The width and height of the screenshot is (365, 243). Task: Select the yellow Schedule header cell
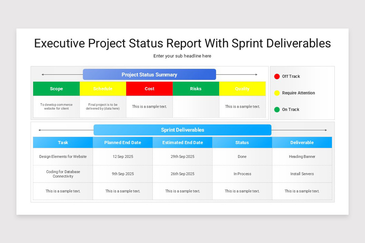pyautogui.click(x=103, y=89)
